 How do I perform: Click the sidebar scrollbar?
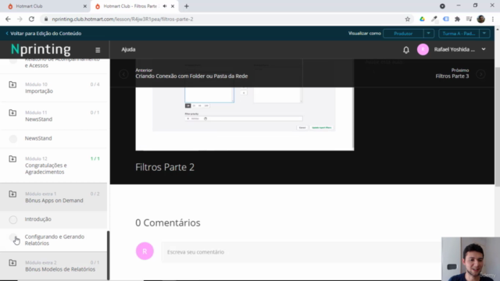coord(108,255)
